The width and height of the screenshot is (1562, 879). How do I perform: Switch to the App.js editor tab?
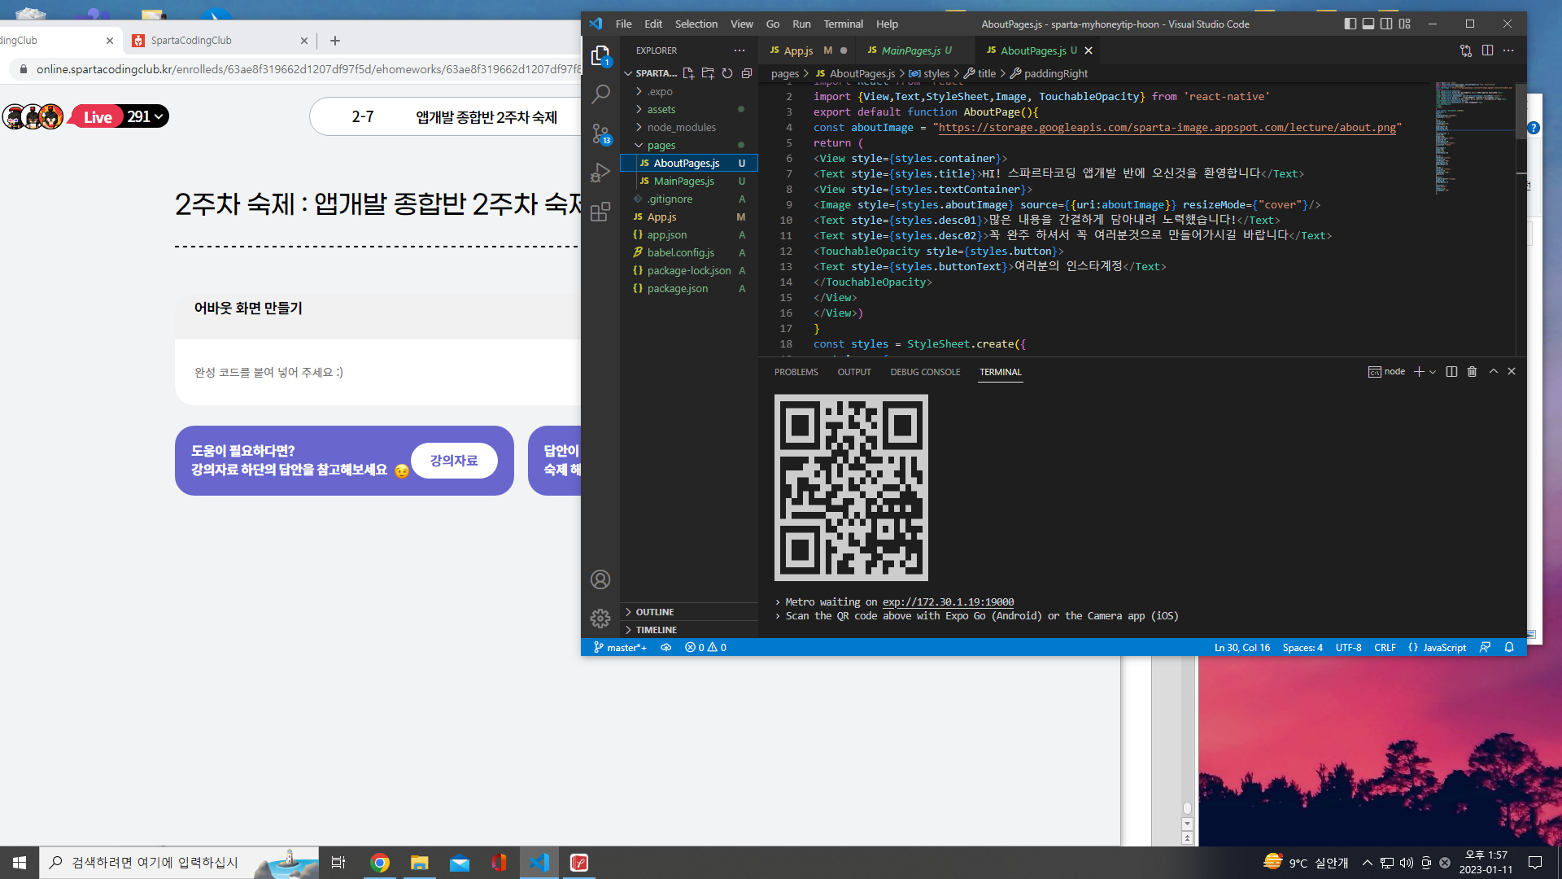click(x=806, y=50)
